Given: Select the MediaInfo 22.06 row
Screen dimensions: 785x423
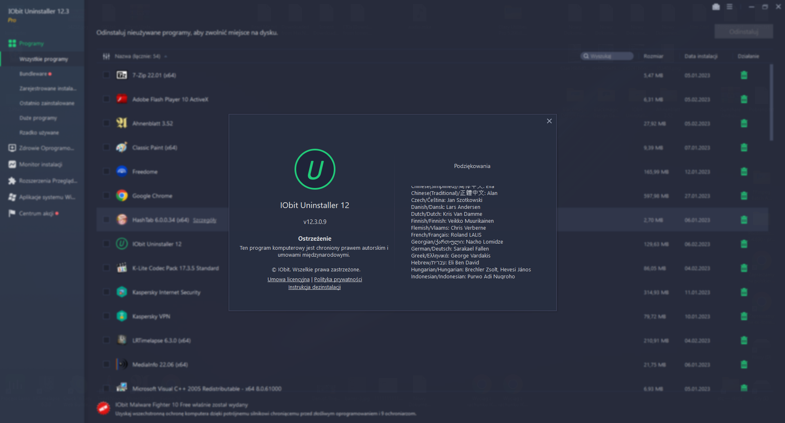Looking at the screenshot, I should [432, 365].
